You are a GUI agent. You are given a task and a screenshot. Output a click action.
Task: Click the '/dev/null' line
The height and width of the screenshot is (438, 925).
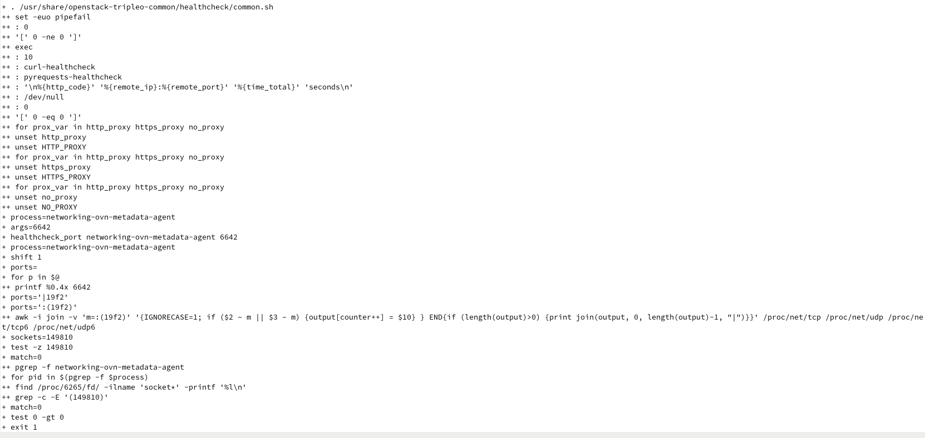tap(43, 97)
